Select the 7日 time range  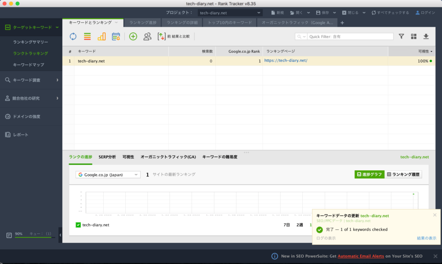[287, 225]
